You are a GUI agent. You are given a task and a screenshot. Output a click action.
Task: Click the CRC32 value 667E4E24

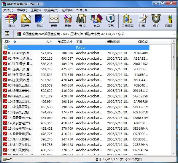[x=140, y=150]
